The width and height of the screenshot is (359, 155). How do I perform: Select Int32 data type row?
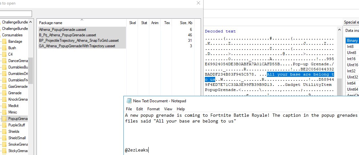tap(352, 71)
